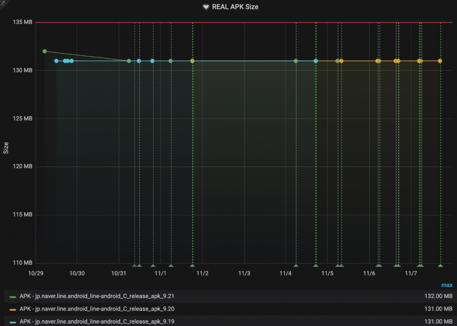Viewport: 457px width, 326px height.
Task: Click the 11/6 date label
Action: coord(369,273)
